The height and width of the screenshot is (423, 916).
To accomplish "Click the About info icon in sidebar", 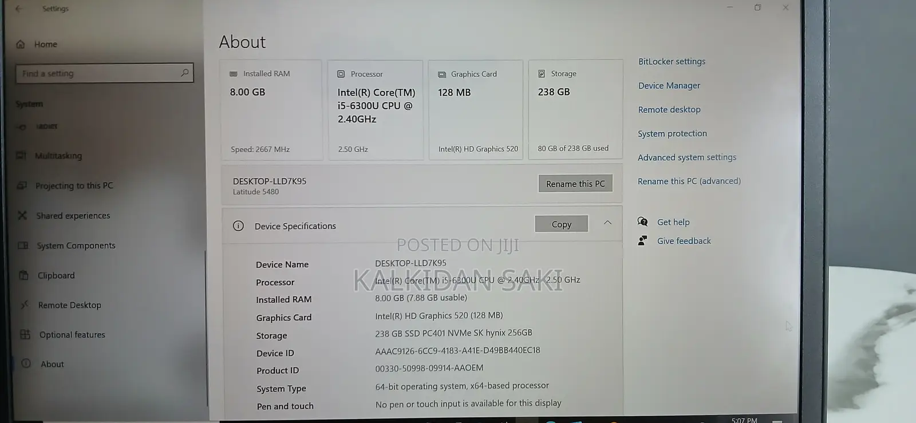I will coord(26,363).
